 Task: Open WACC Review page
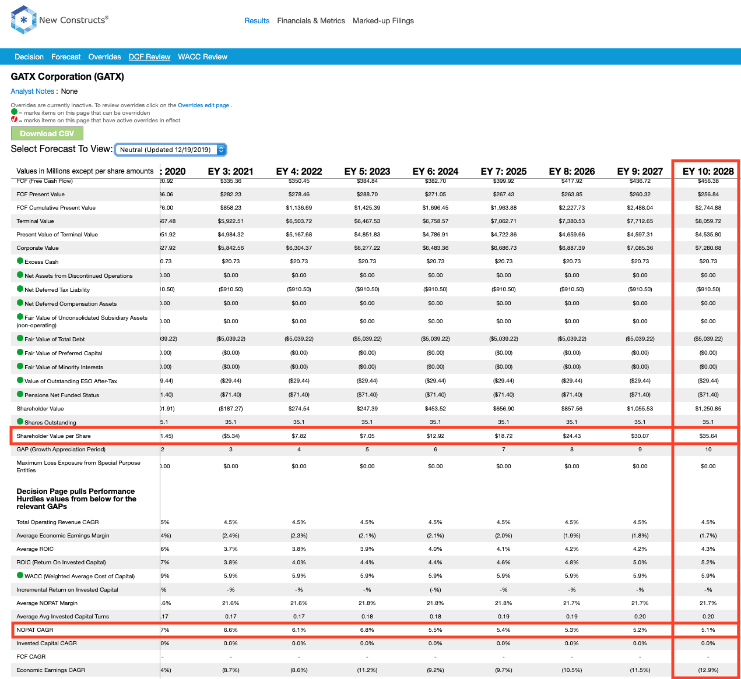click(202, 56)
